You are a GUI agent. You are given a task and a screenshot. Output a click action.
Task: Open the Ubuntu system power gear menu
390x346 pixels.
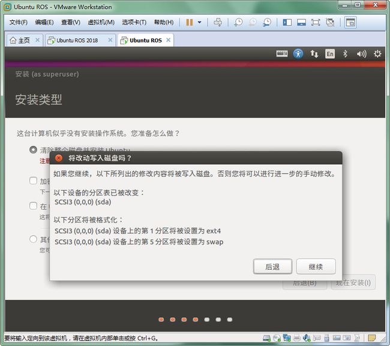pyautogui.click(x=377, y=53)
